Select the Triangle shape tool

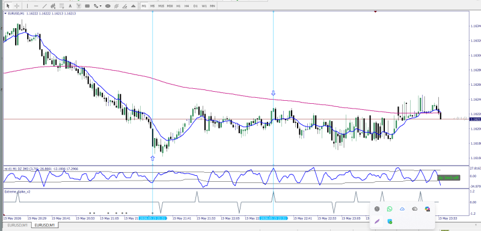(x=133, y=6)
